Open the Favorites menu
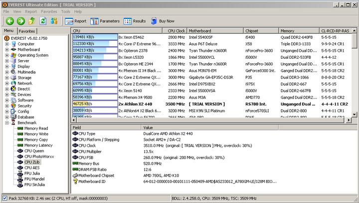Viewport: 359px width, 203px height. 49,11
